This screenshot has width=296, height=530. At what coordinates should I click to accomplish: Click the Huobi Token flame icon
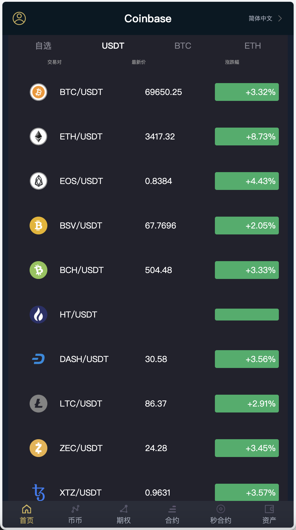pos(38,315)
